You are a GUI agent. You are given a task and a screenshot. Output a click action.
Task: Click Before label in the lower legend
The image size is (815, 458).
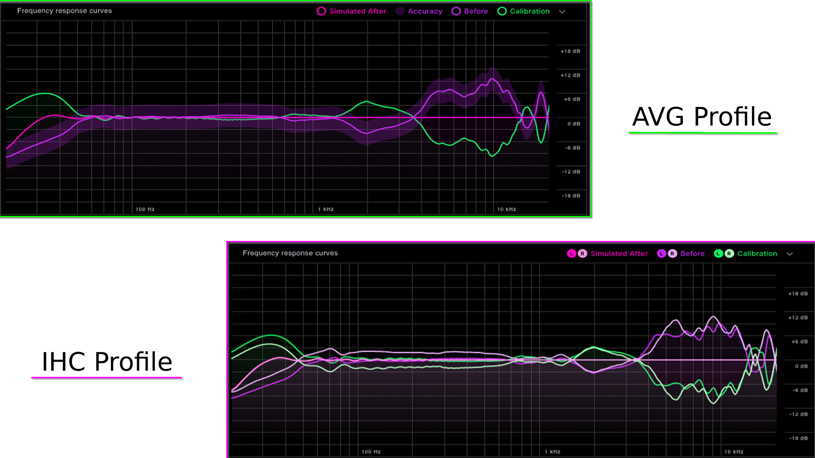coord(692,254)
